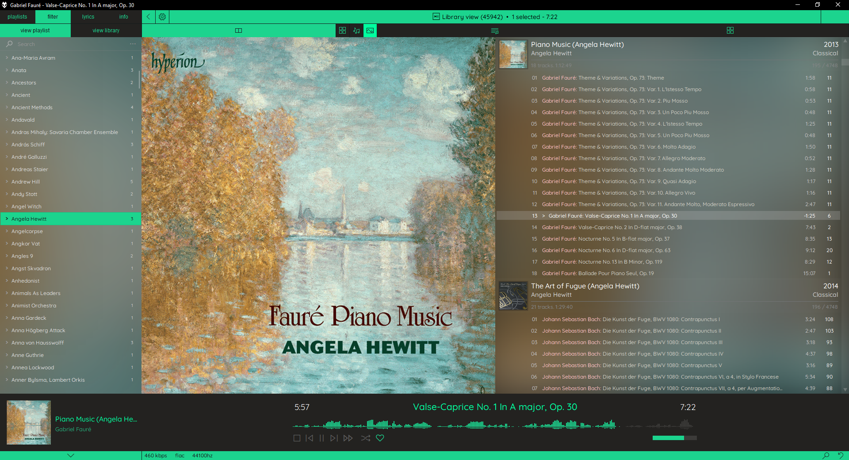Expand bottom panel chevron in status bar

pos(71,456)
